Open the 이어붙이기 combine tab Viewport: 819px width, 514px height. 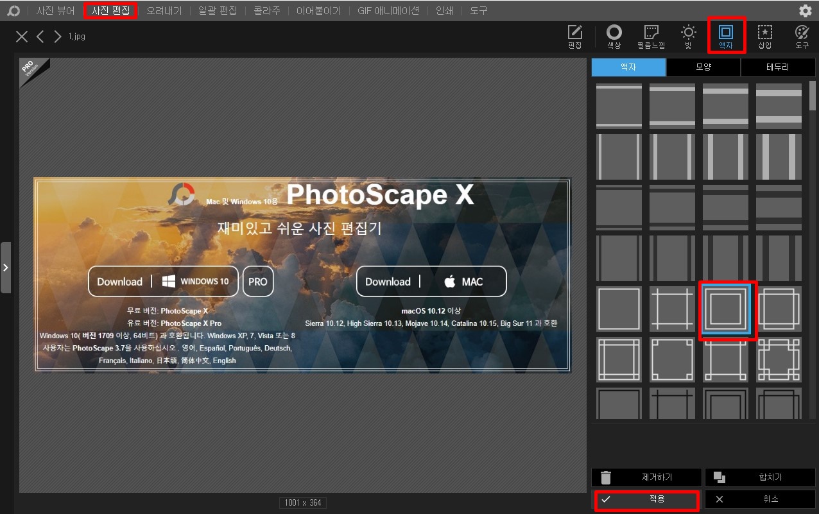pos(318,11)
